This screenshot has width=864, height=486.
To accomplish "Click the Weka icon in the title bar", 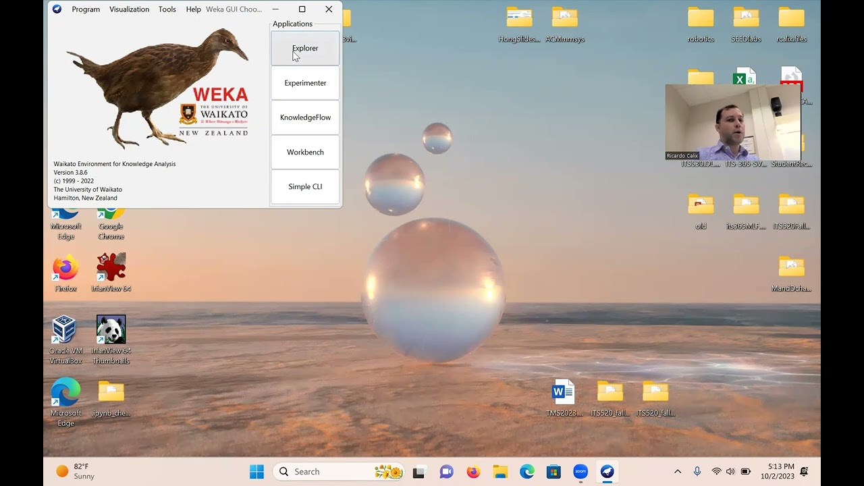I will (57, 9).
